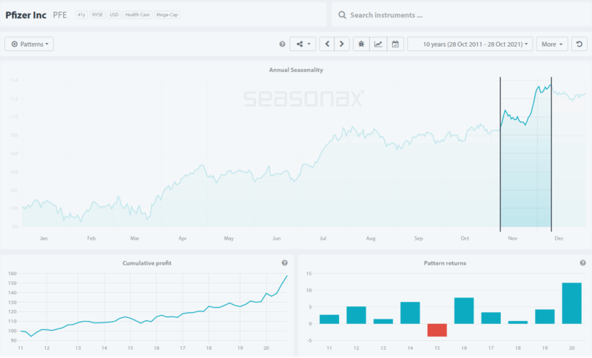Click the NYSE exchange tag
Screen dimensions: 592x358
point(97,15)
